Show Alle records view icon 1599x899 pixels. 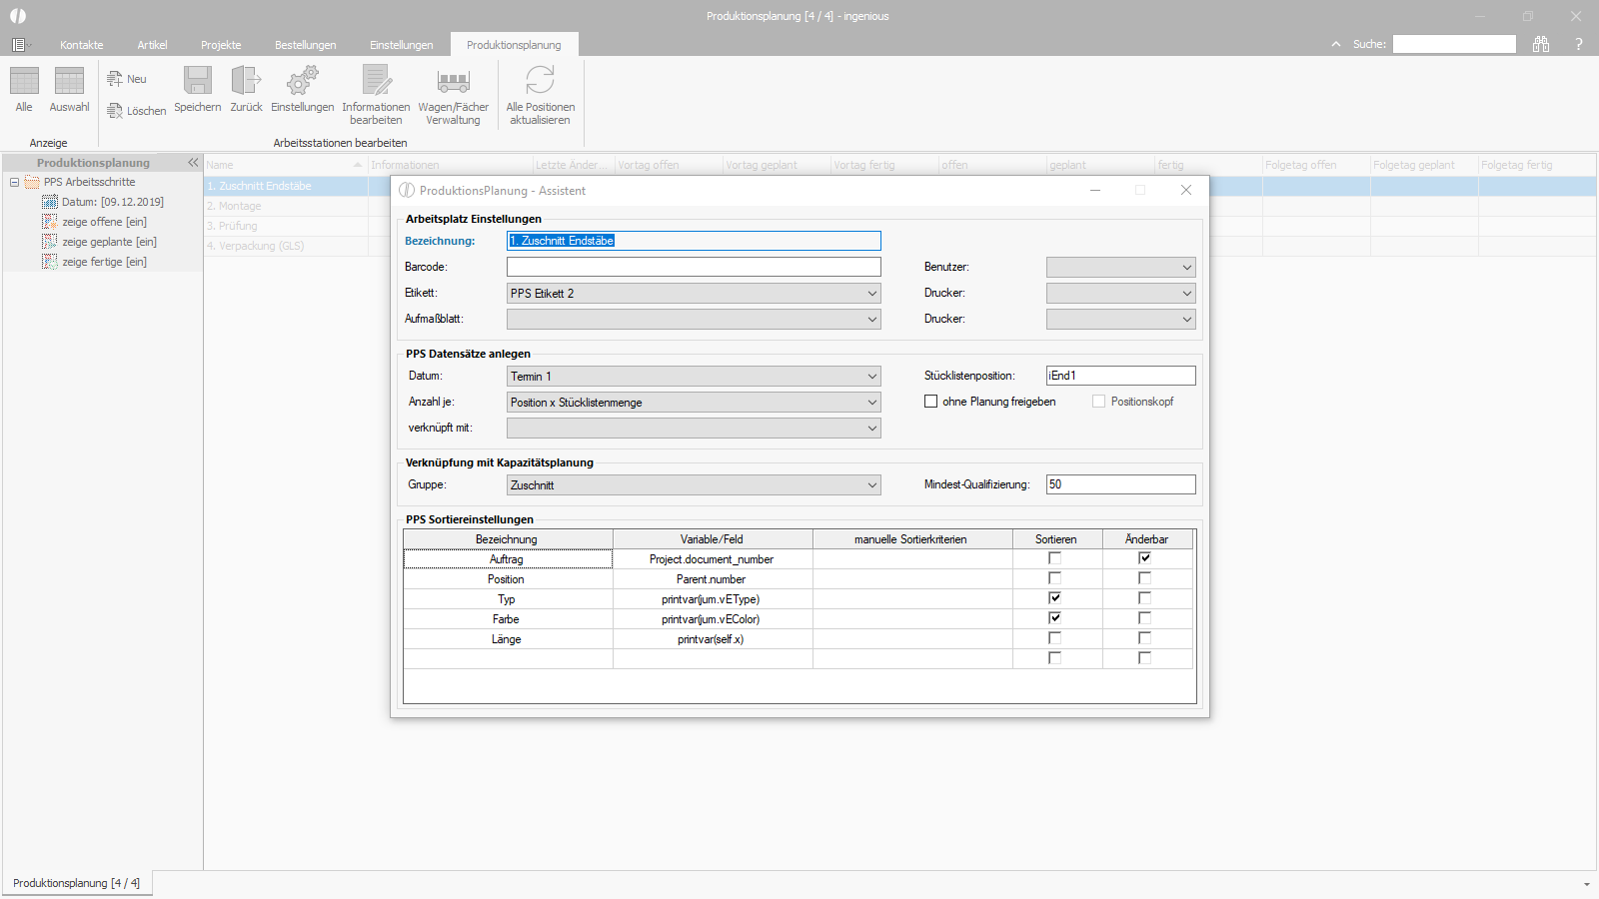pyautogui.click(x=24, y=81)
